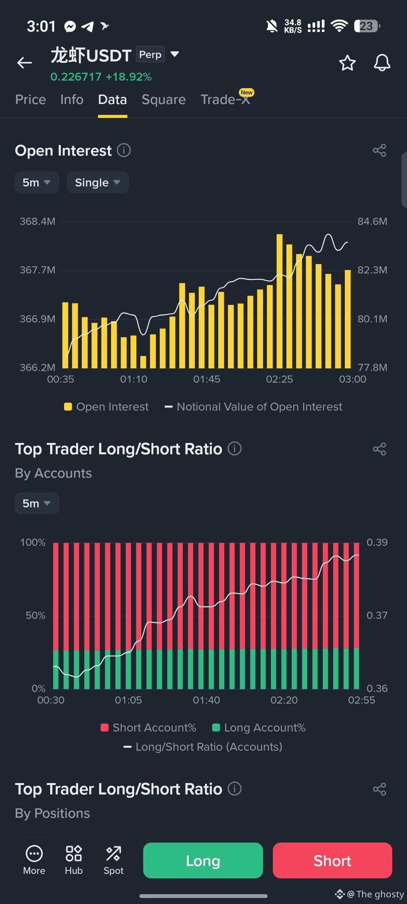
Task: Add pair to favorites with star icon
Action: [347, 63]
